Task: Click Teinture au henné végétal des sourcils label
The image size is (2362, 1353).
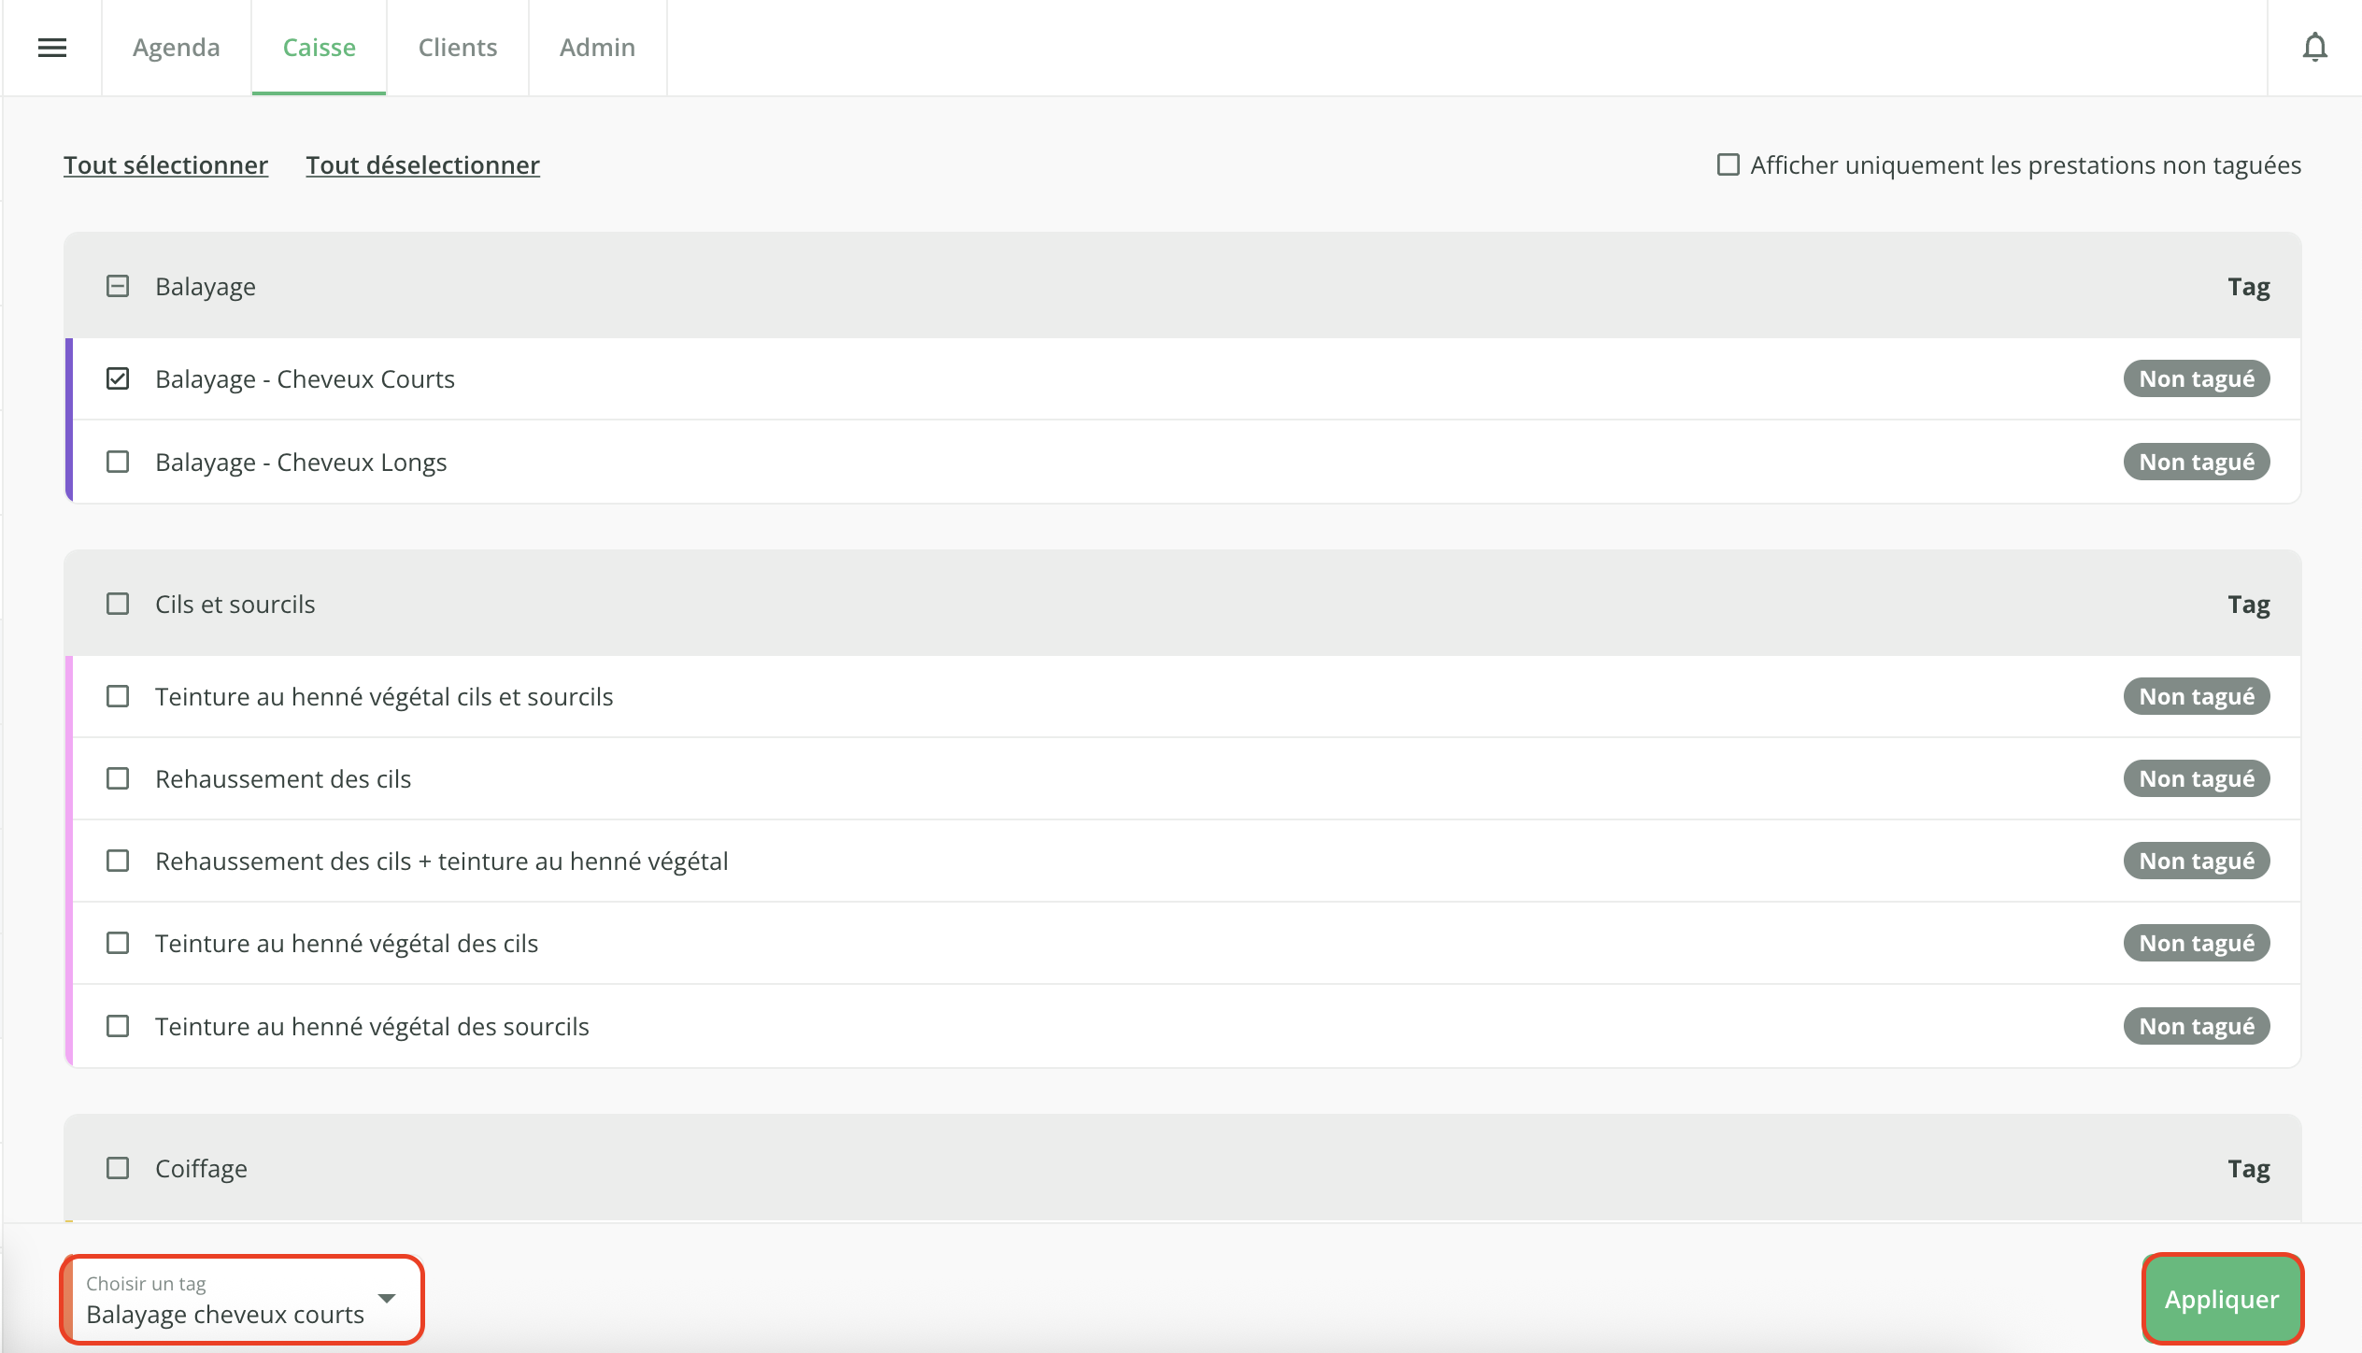Action: point(372,1027)
